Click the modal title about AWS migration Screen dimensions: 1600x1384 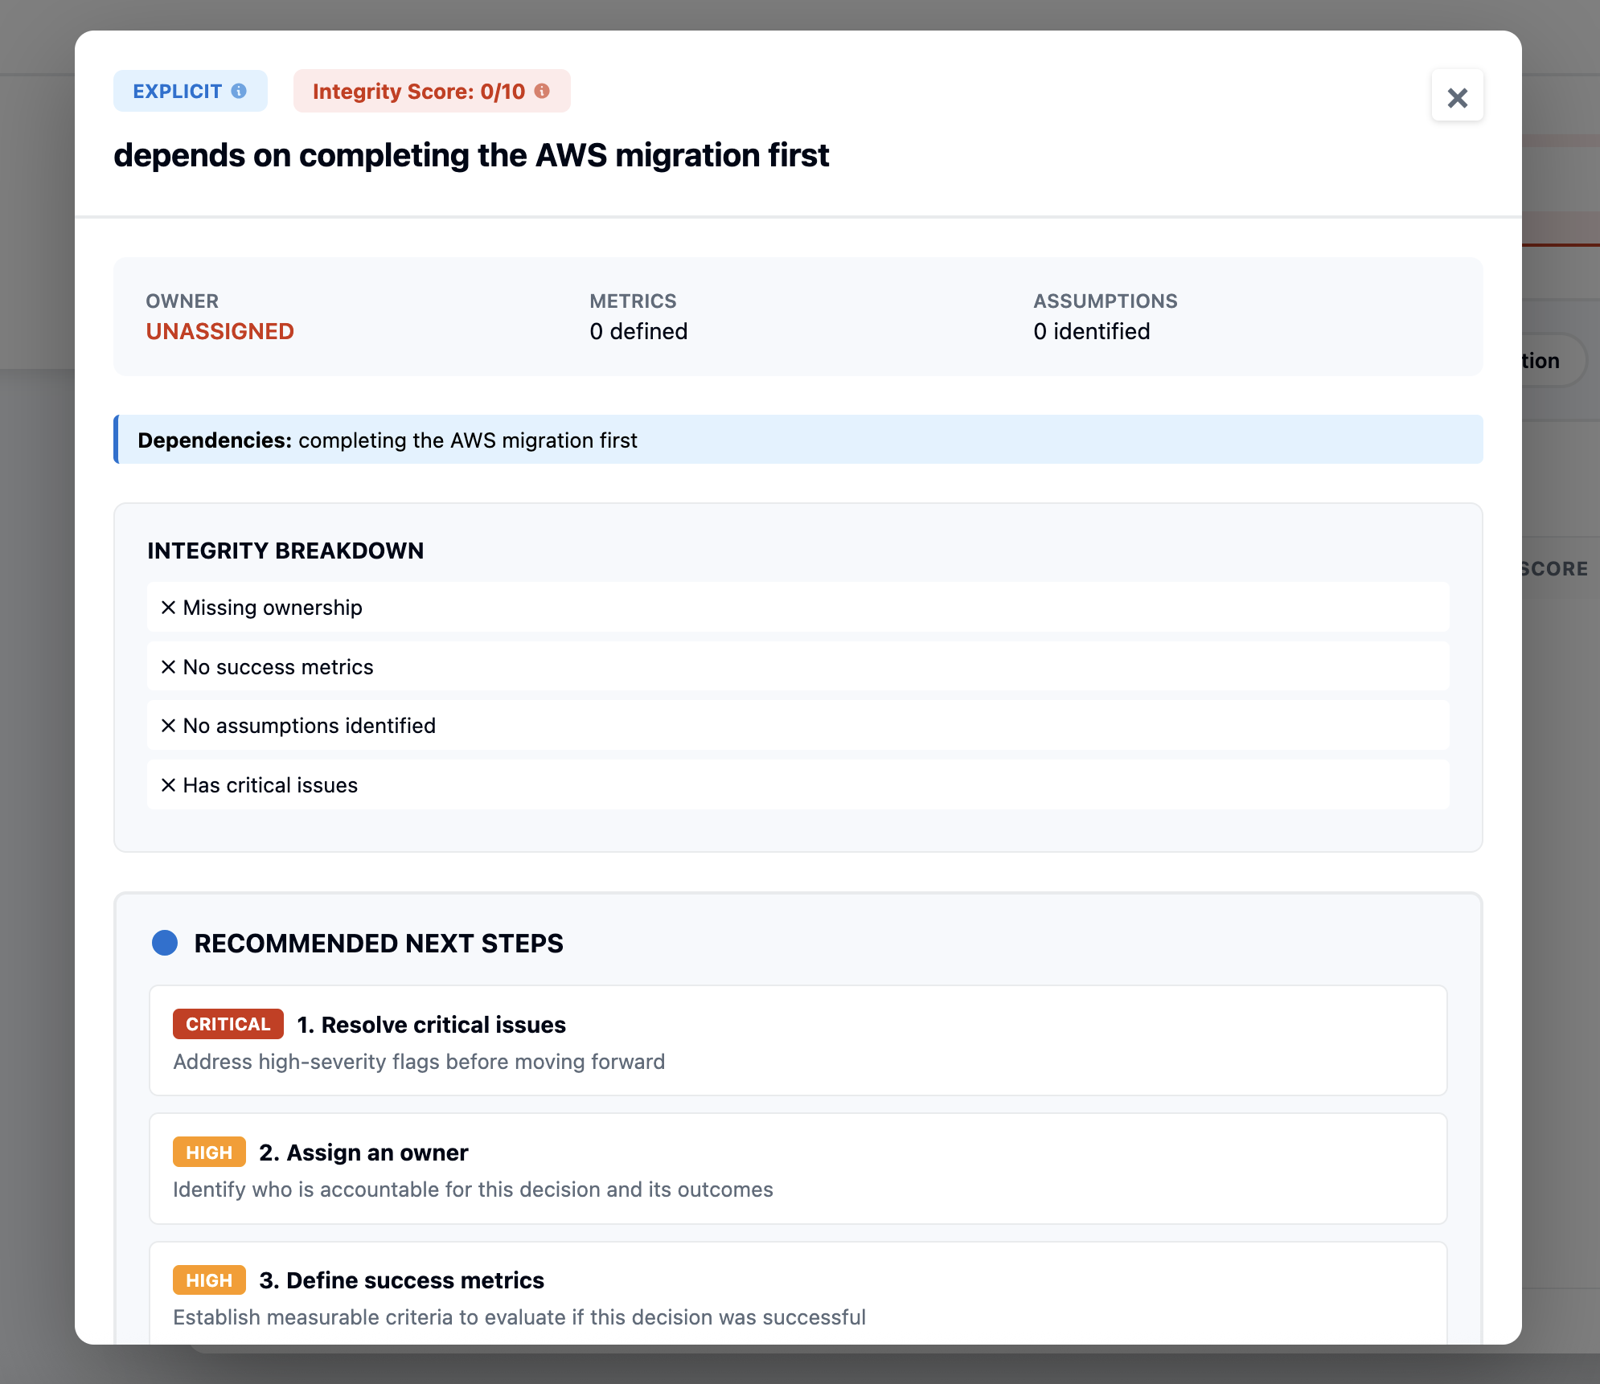471,155
